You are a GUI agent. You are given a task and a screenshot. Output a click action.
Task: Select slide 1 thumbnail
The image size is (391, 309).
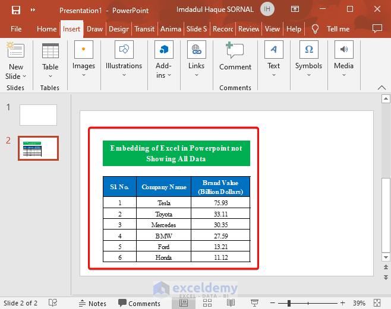(x=39, y=115)
